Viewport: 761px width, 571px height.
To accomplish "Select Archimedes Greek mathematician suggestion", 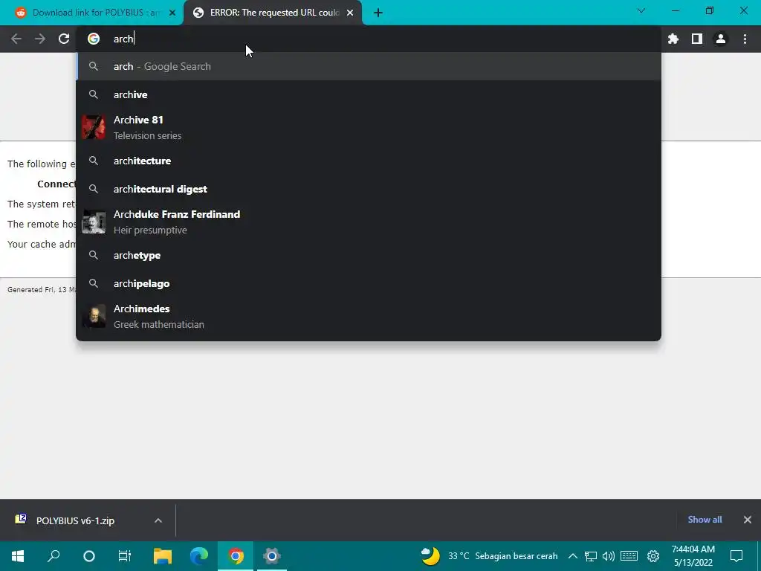I will pyautogui.click(x=369, y=317).
